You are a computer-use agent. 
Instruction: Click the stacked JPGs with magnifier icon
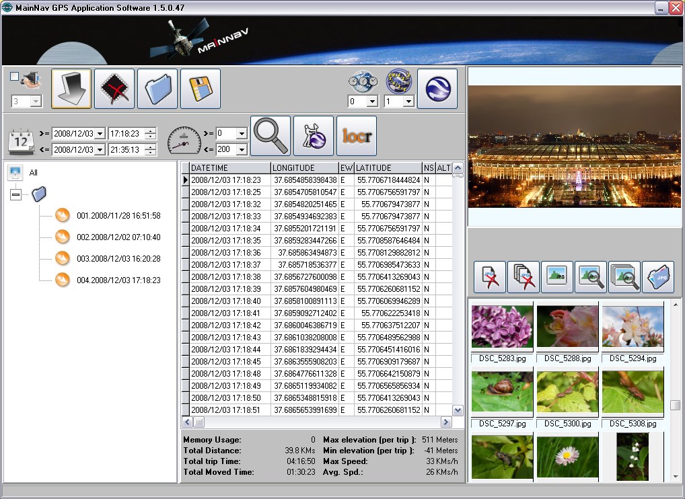624,277
